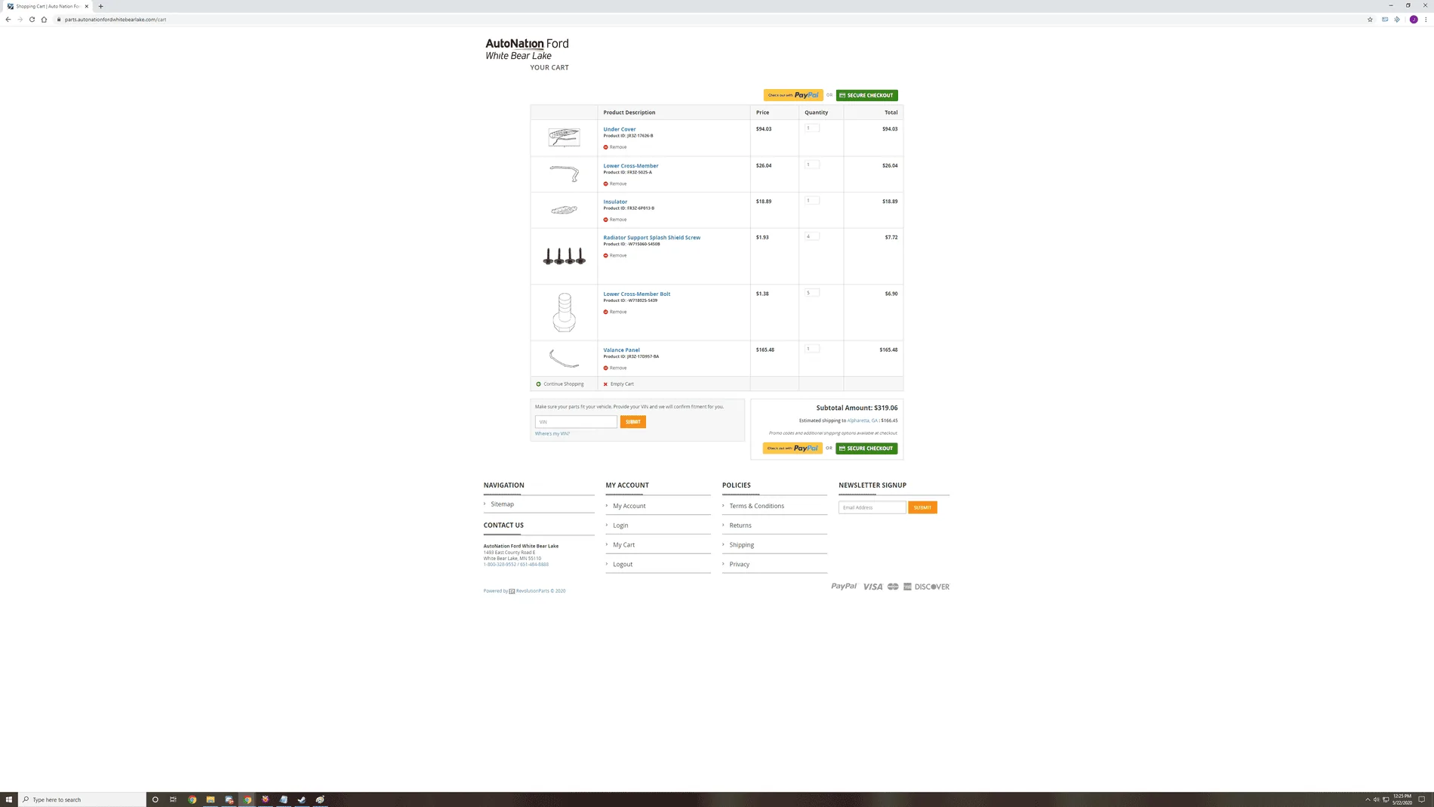1434x807 pixels.
Task: Open the Sitemap footer link
Action: (x=502, y=504)
